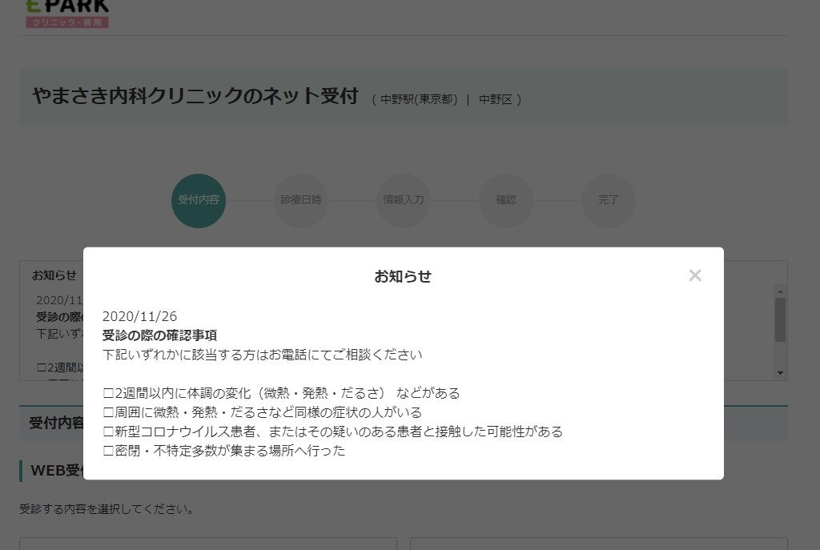
Task: Select the 情報入力 step circle
Action: (404, 200)
